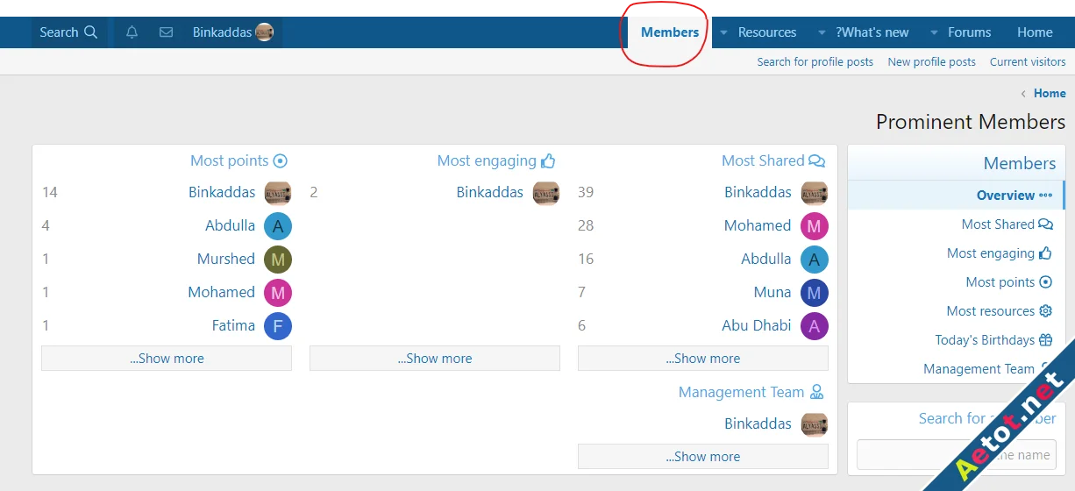Open the inbox envelope icon
Viewport: 1075px width, 491px height.
(166, 32)
